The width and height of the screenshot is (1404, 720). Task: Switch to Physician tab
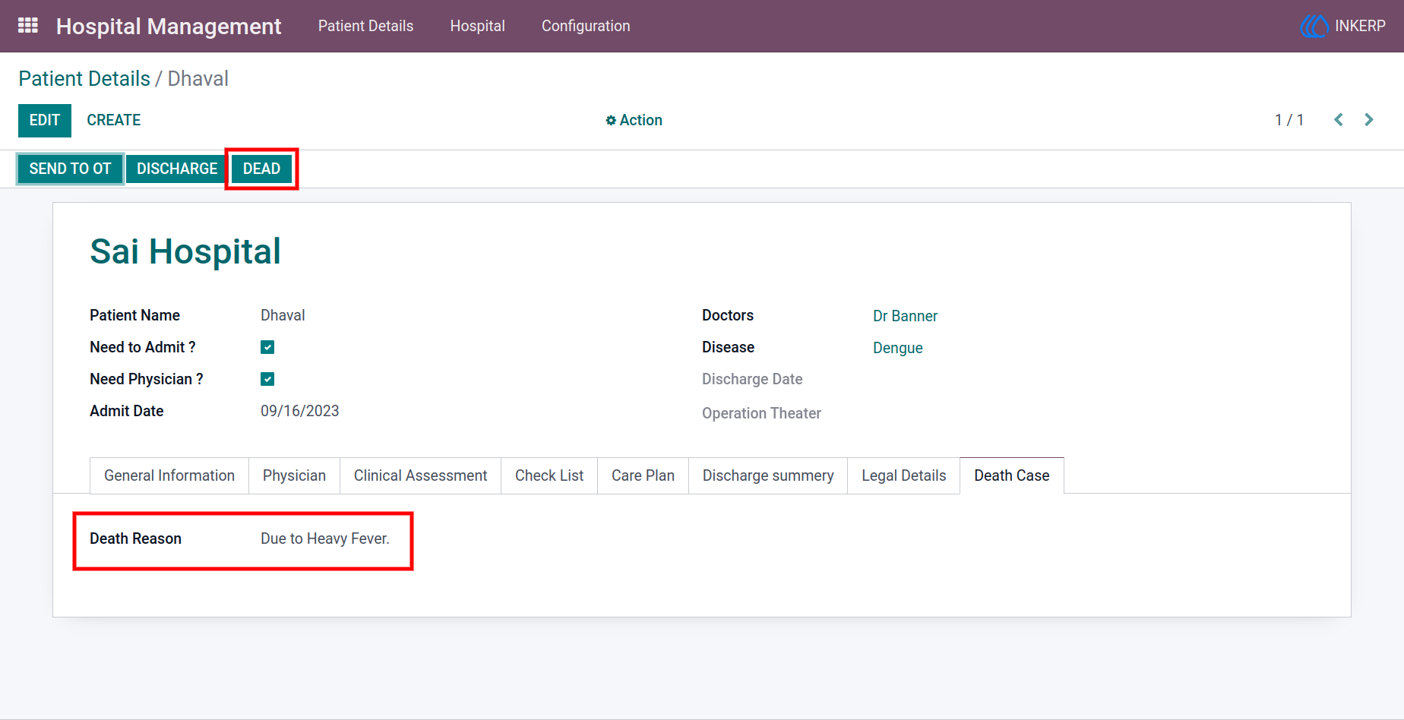tap(294, 475)
